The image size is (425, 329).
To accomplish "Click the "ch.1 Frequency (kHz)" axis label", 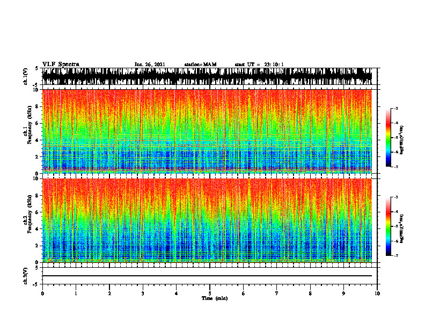I will click(x=28, y=125).
